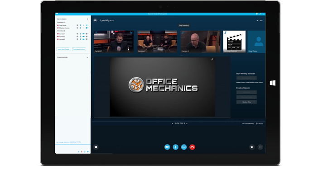Screen dimensions: 323x169
Task: Tap the Windows logo button on tablet bezel
Action: click(x=273, y=83)
